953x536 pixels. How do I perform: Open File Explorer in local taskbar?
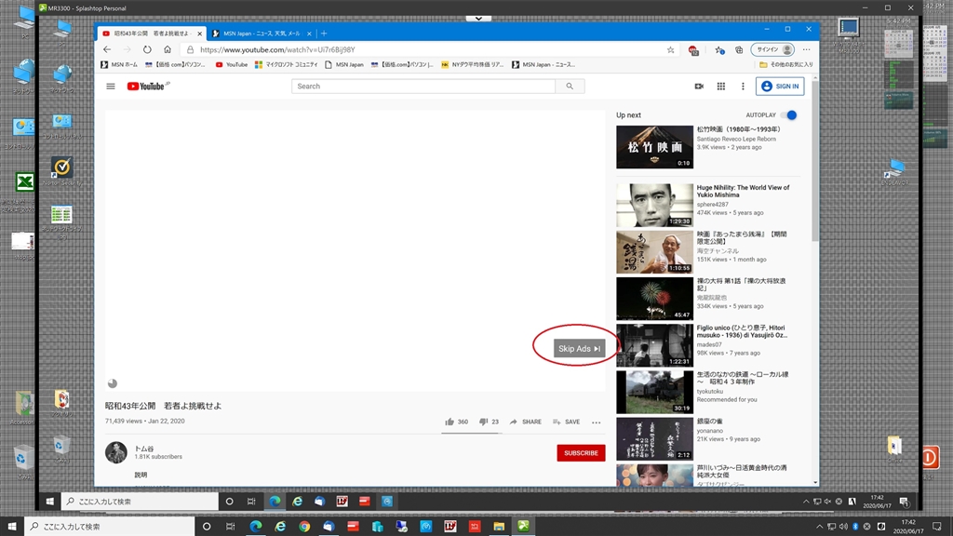tap(499, 527)
